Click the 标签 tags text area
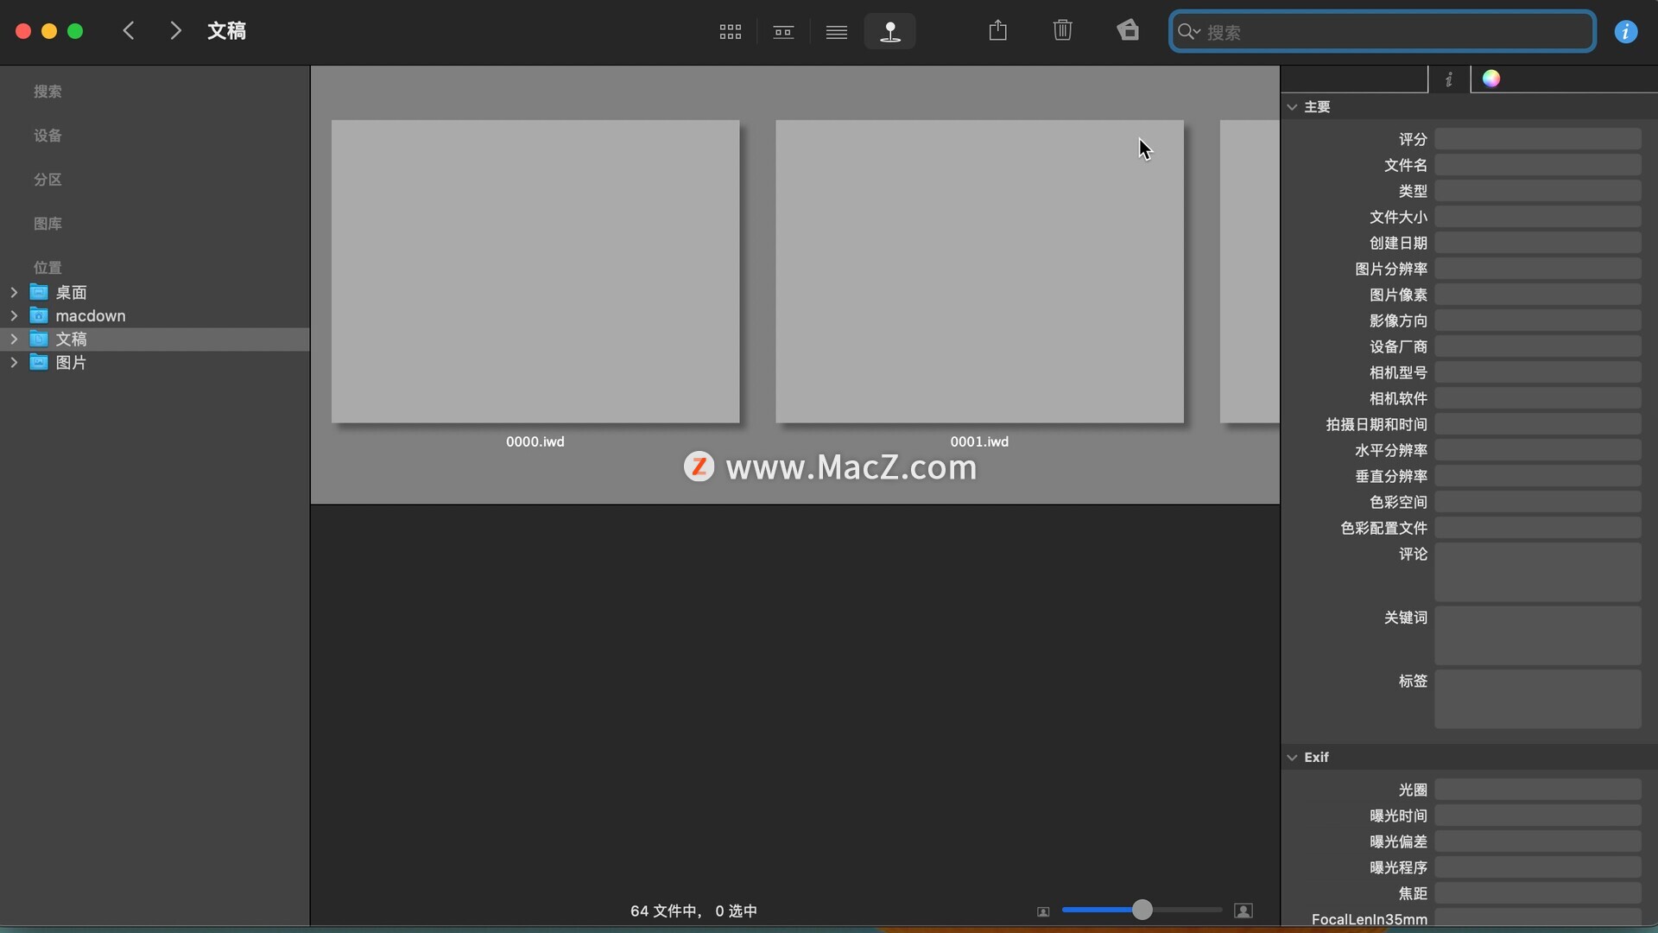 click(1537, 699)
